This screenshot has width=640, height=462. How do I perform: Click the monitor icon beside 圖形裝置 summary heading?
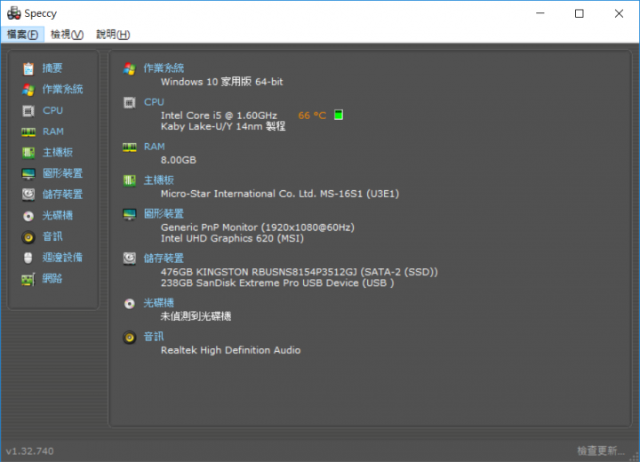(130, 214)
